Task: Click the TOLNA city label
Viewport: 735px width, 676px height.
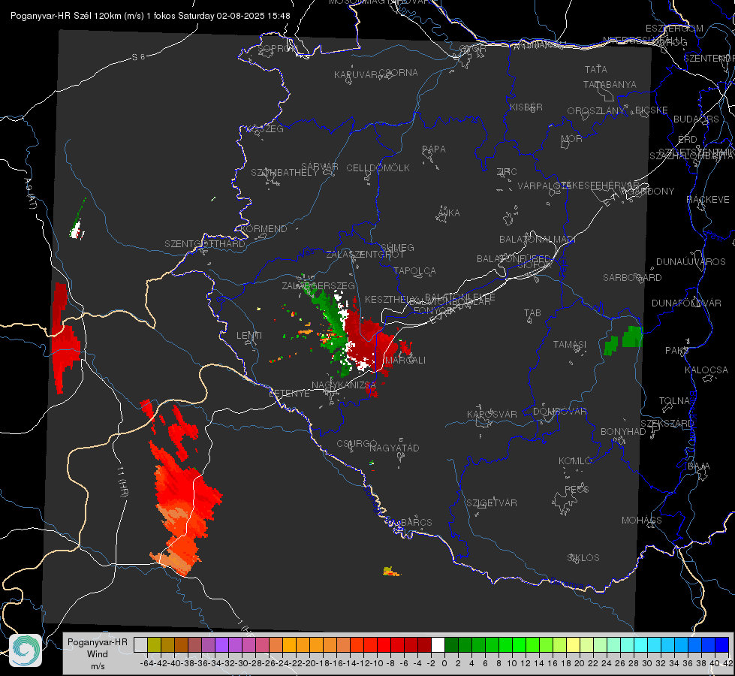Action: [674, 401]
